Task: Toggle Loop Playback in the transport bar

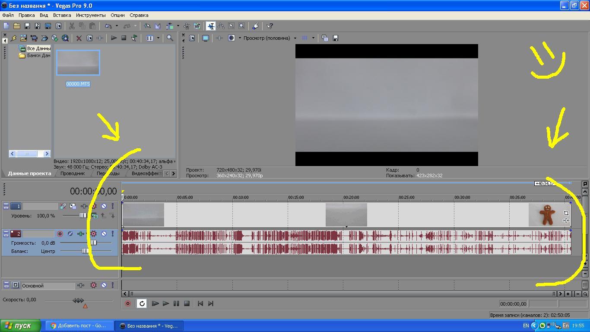Action: pos(142,303)
